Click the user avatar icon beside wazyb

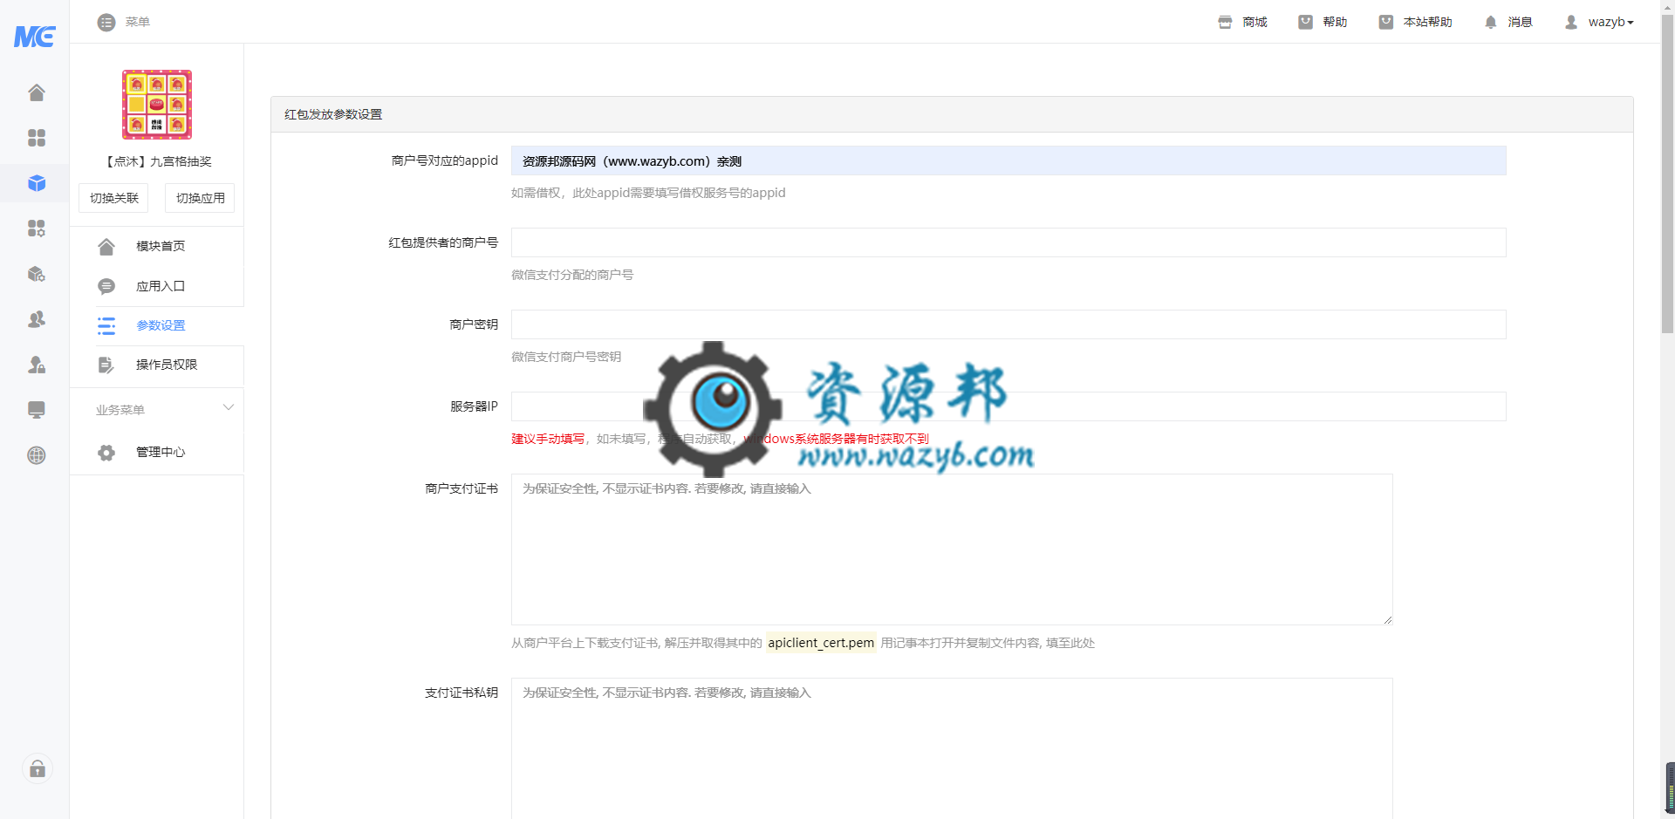(1571, 22)
